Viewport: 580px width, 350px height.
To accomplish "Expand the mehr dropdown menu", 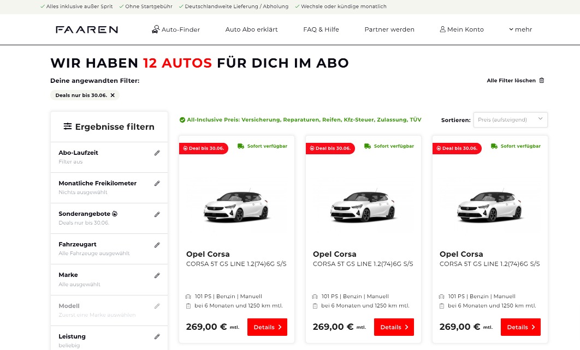I will pyautogui.click(x=520, y=29).
